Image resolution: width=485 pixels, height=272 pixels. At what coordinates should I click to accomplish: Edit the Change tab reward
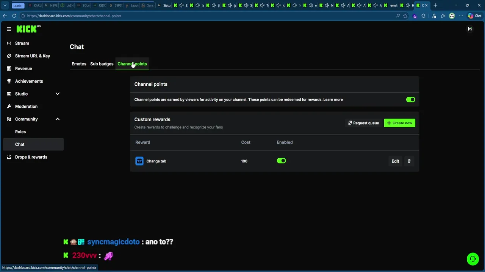[x=395, y=161]
